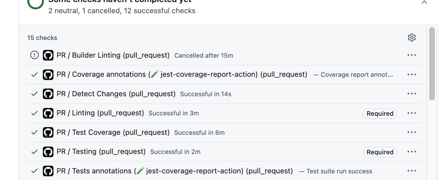The width and height of the screenshot is (439, 180).
Task: Open three-dot menu for Tests annotations row
Action: 412,171
